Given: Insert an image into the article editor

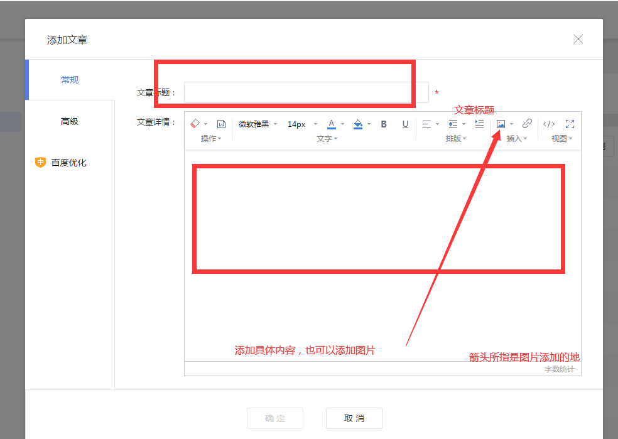Looking at the screenshot, I should pos(501,124).
